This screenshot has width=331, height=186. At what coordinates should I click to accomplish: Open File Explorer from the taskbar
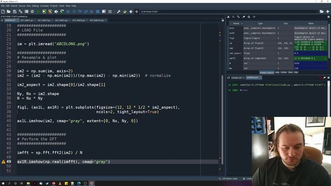[28, 183]
